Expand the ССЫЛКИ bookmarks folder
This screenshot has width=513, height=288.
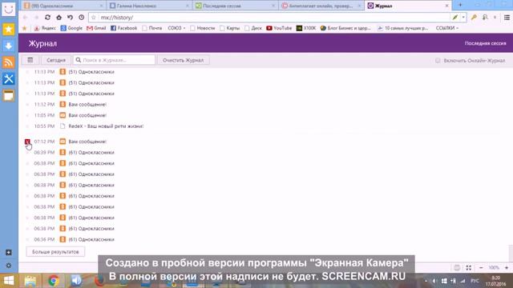447,29
